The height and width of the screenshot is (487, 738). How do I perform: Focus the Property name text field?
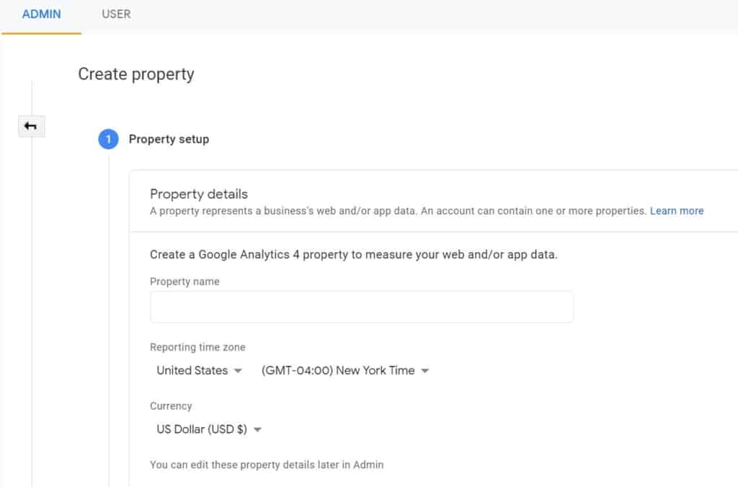[x=362, y=307]
